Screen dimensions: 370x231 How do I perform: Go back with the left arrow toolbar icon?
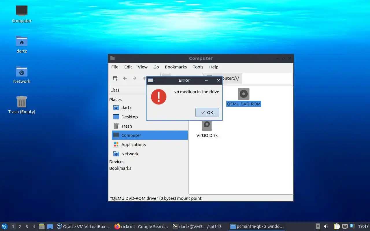(125, 78)
